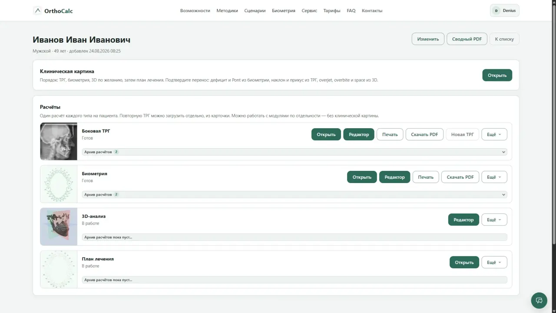Open the Методики menu item
The image size is (556, 313).
(227, 10)
